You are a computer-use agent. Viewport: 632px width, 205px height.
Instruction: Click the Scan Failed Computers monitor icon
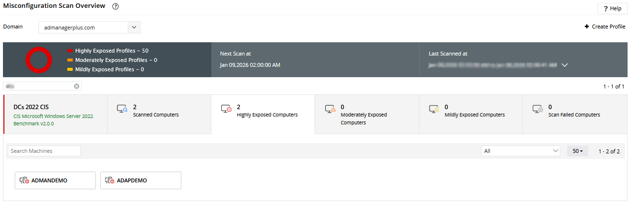tap(538, 109)
